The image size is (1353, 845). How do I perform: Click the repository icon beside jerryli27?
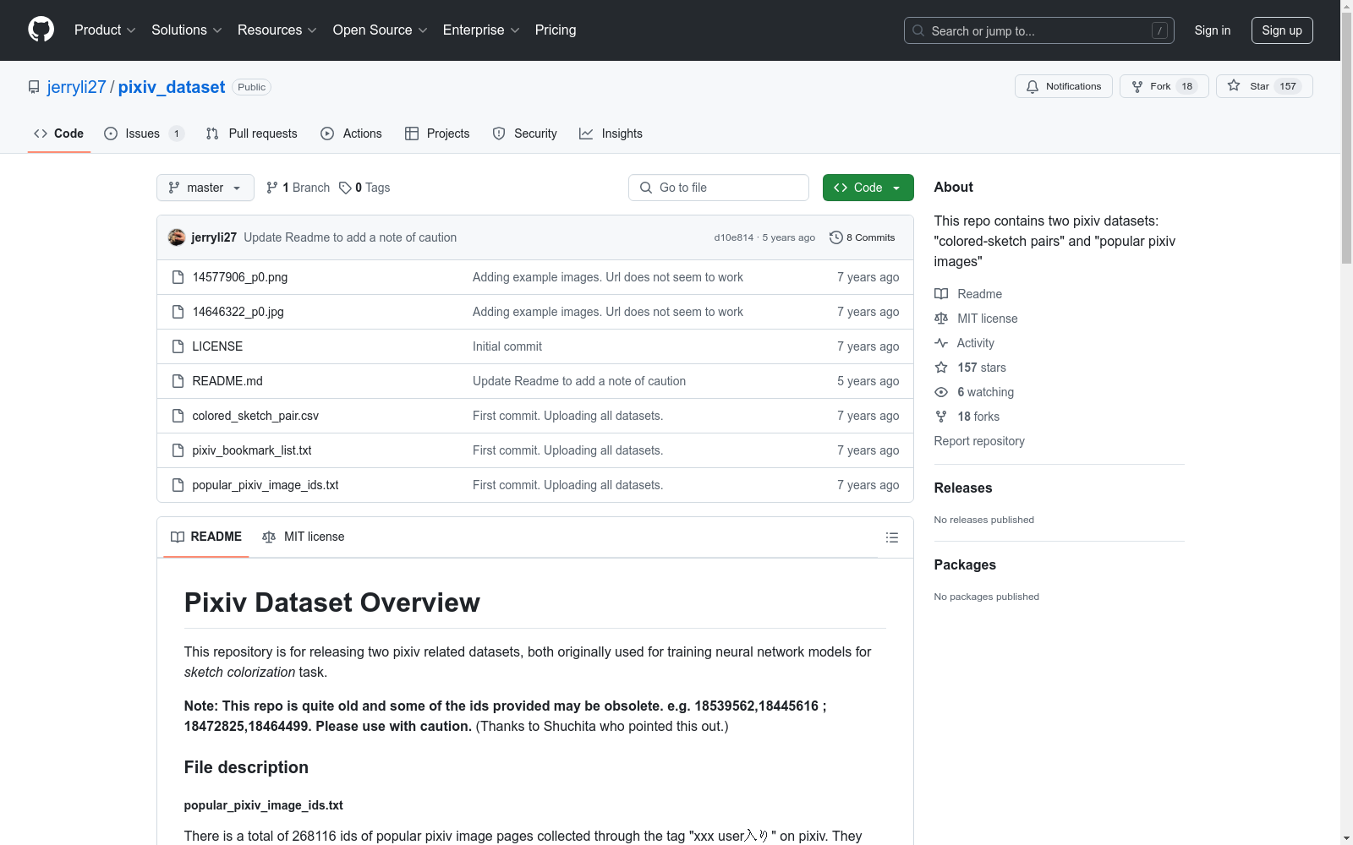tap(34, 87)
